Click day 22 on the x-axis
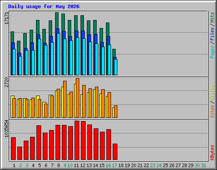217x170 pixels. (x=146, y=165)
